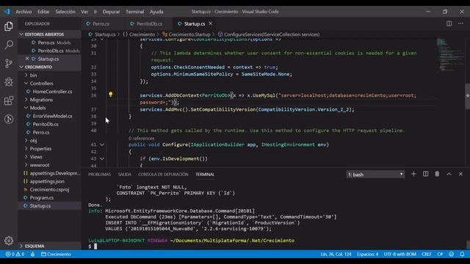Fold the if block at line 43
The width and height of the screenshot is (470, 264).
pos(102,158)
